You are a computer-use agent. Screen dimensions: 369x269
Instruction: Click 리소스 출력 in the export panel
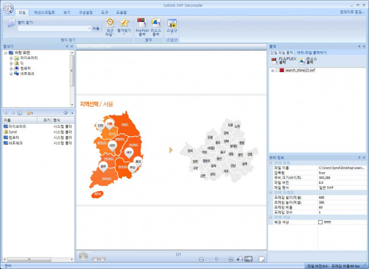[306, 60]
